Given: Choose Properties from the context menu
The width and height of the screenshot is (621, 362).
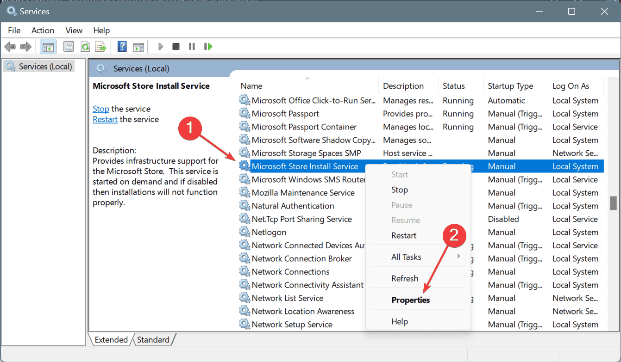Looking at the screenshot, I should 410,300.
